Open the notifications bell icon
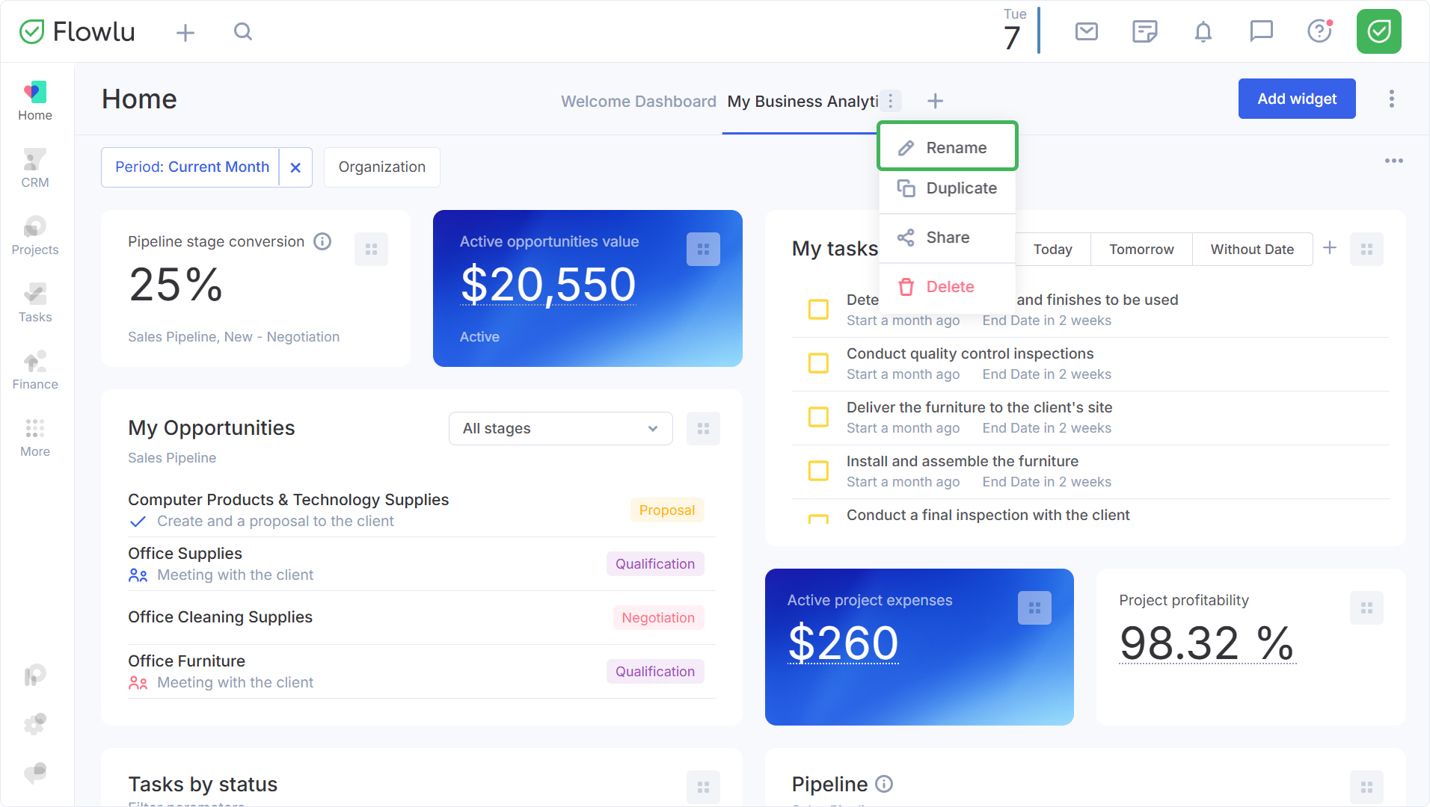Viewport: 1430px width, 807px height. point(1203,31)
